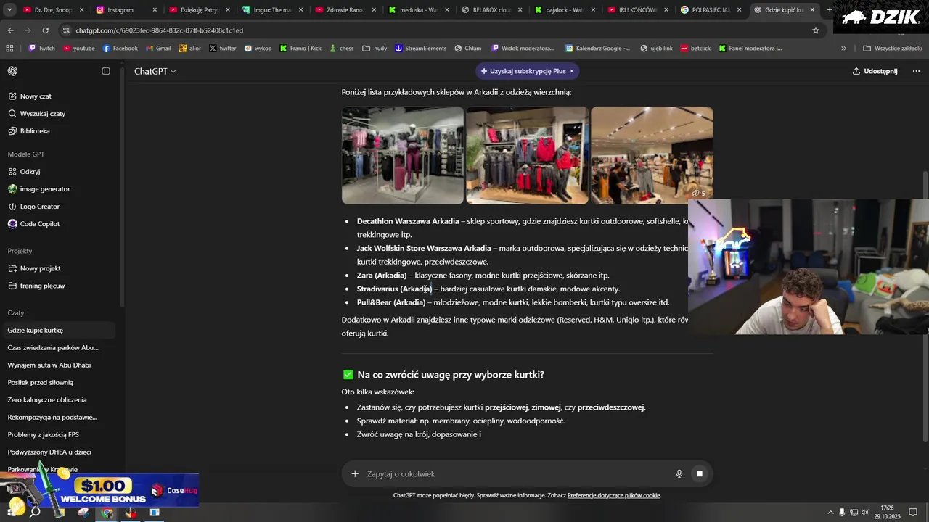Switch to the Zdrowie Rano tab

(345, 10)
